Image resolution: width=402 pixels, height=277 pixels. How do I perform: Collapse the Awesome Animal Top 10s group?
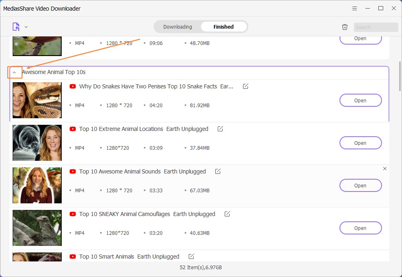pyautogui.click(x=15, y=72)
